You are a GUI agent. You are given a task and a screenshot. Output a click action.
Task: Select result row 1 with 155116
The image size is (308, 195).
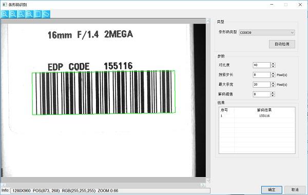click(x=257, y=116)
